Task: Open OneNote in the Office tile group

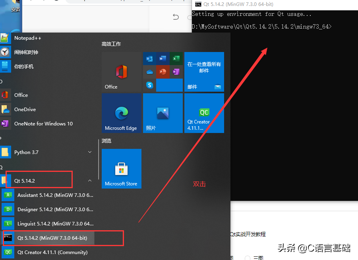Action: pos(176,72)
